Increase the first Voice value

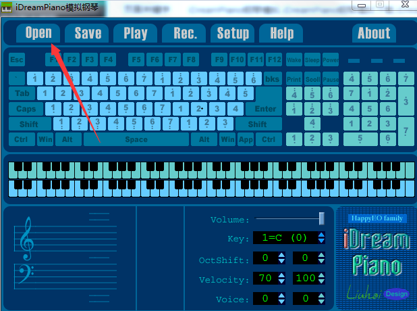click(x=281, y=295)
